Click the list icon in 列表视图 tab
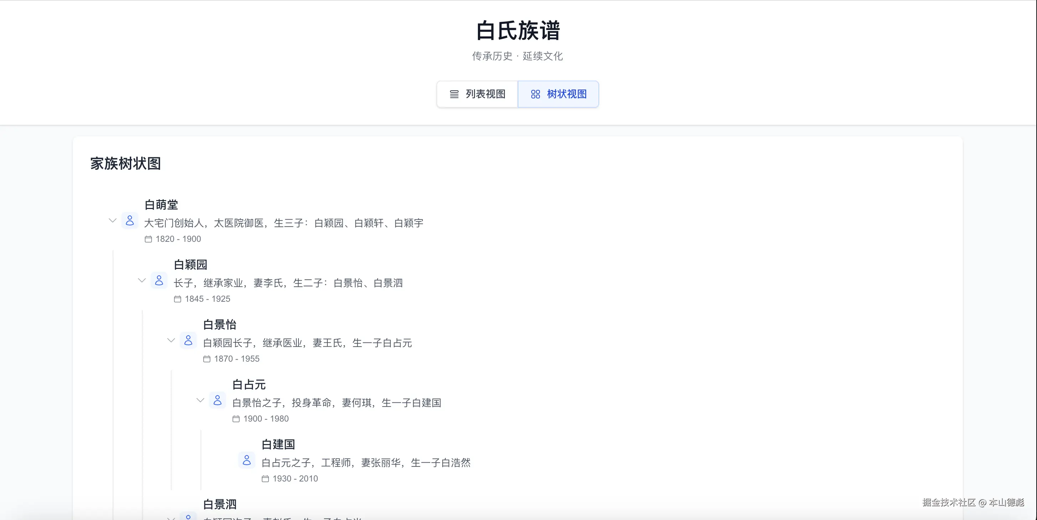This screenshot has width=1037, height=520. pyautogui.click(x=454, y=94)
